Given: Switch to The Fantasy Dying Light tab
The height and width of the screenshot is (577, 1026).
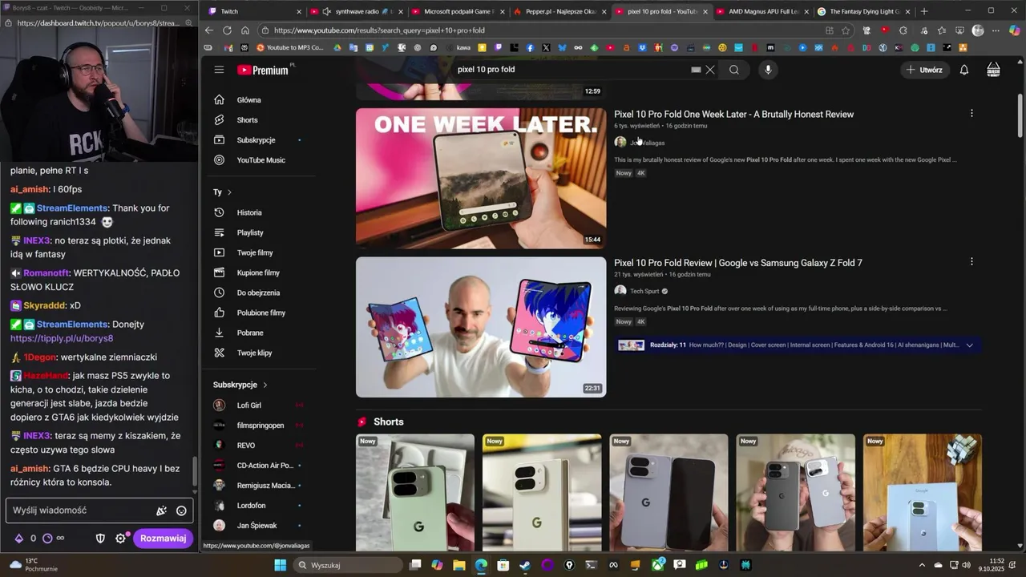Looking at the screenshot, I should [864, 11].
